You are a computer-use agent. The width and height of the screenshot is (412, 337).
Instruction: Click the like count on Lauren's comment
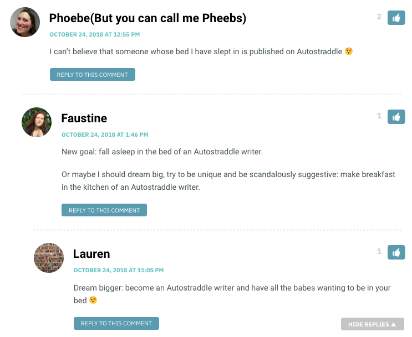click(379, 251)
